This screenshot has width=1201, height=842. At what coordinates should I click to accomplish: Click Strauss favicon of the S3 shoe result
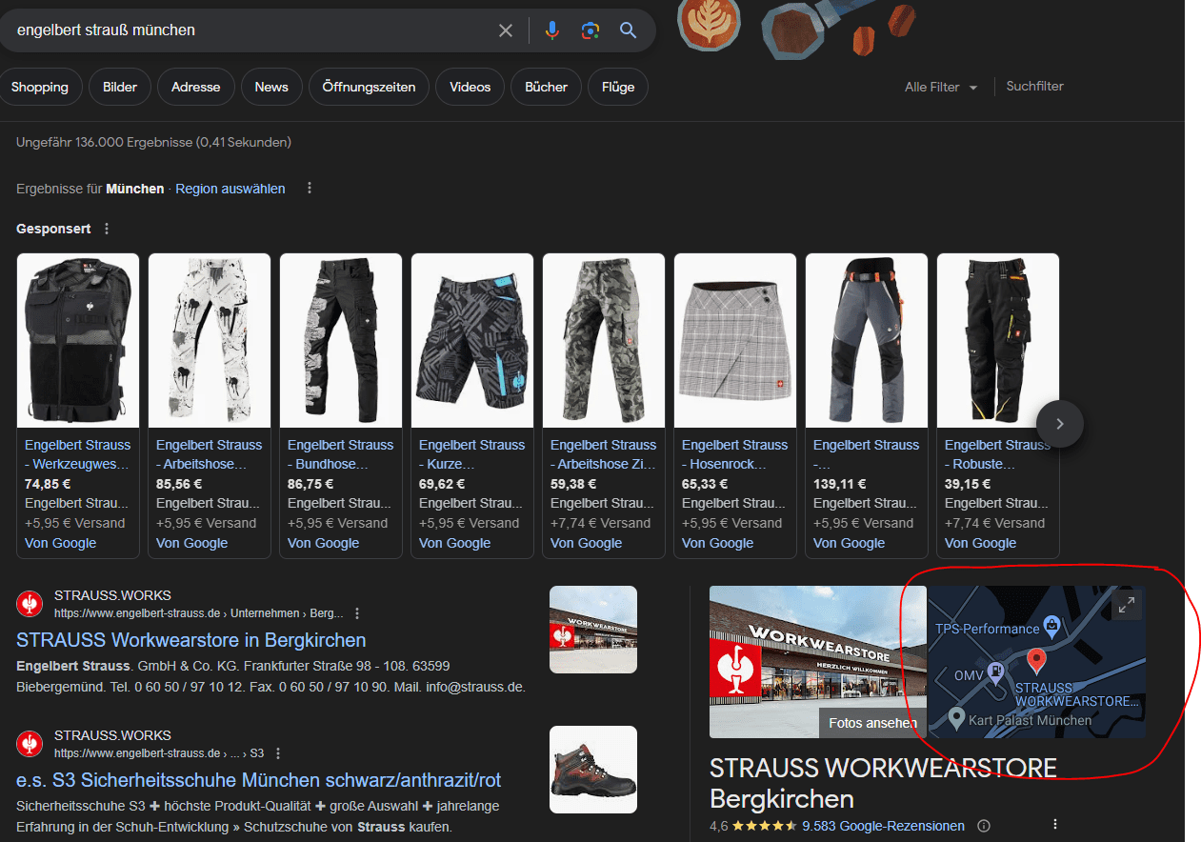(30, 744)
